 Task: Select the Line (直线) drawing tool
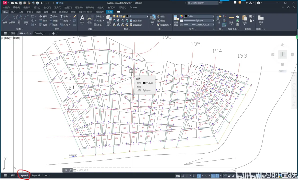(x=5, y=19)
